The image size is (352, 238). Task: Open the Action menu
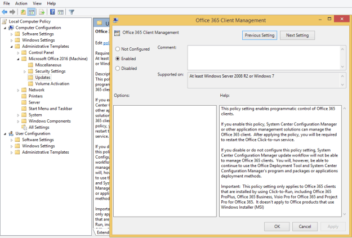(x=21, y=3)
